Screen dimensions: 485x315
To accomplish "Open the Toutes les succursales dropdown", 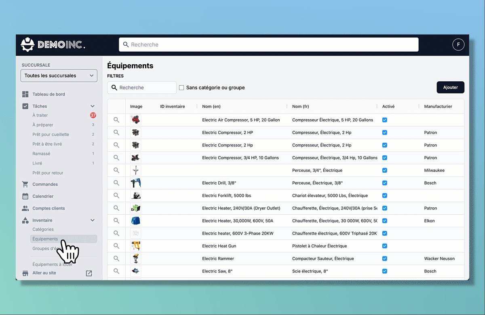I will pyautogui.click(x=59, y=76).
